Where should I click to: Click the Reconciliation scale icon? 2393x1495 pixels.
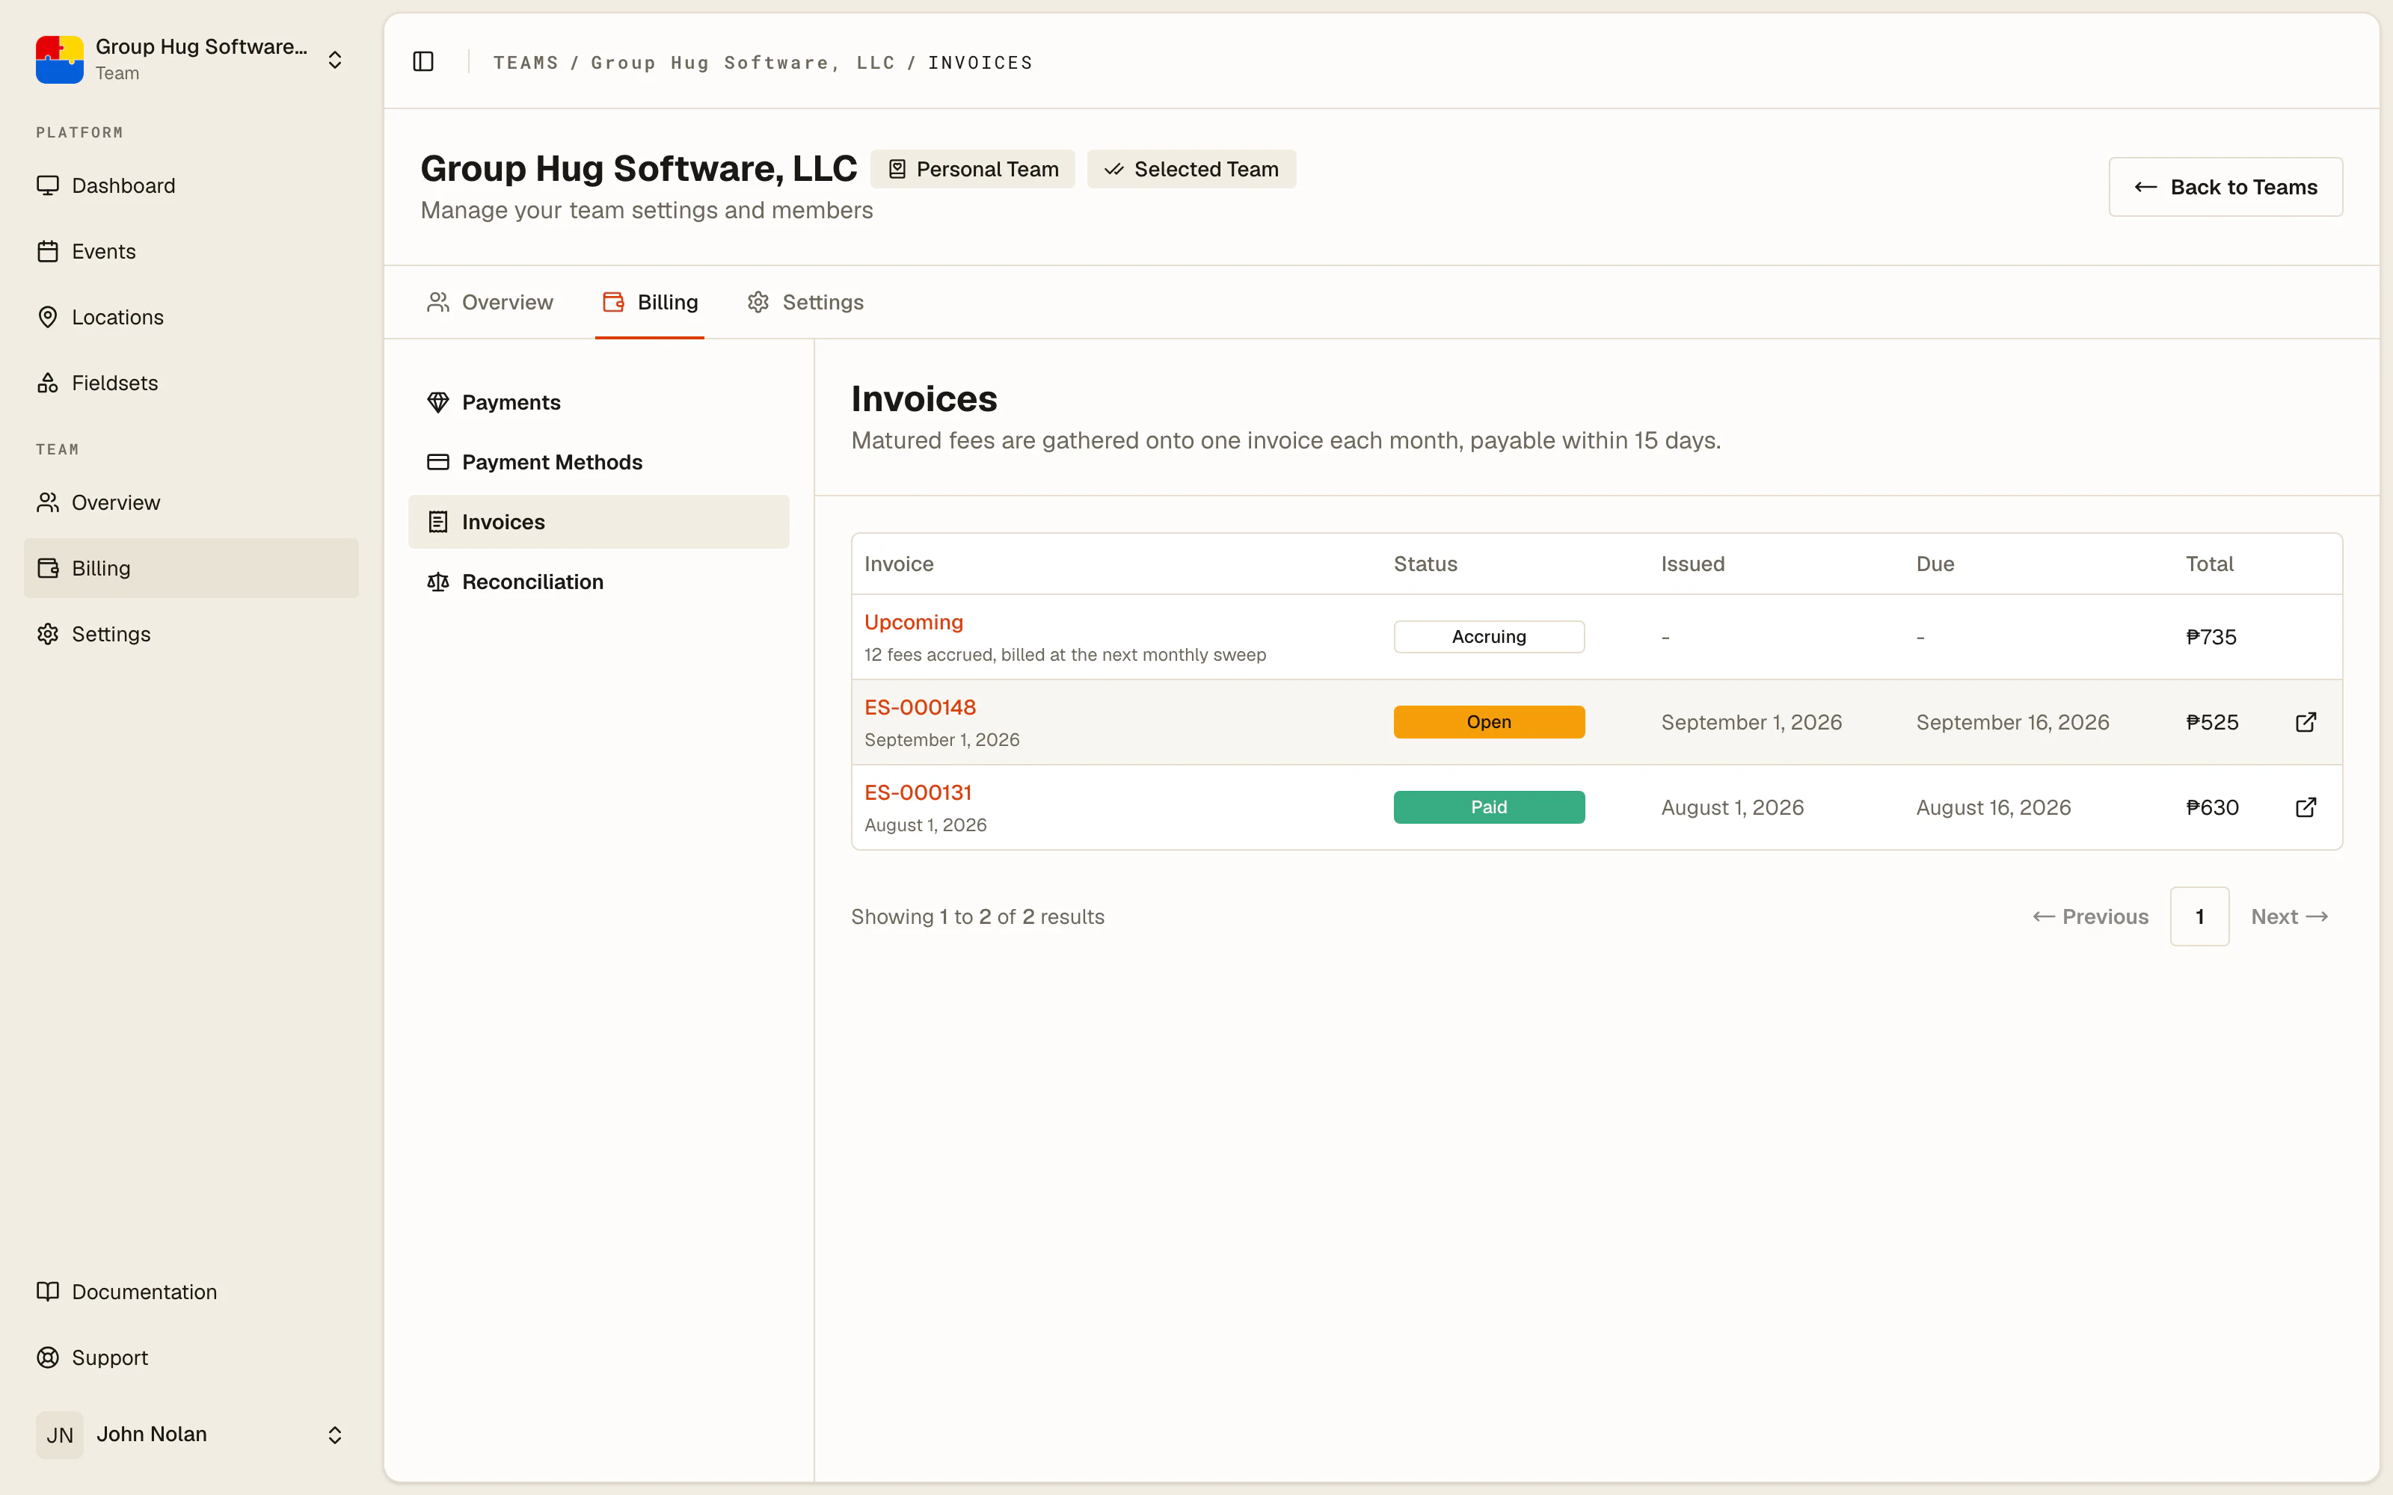438,582
